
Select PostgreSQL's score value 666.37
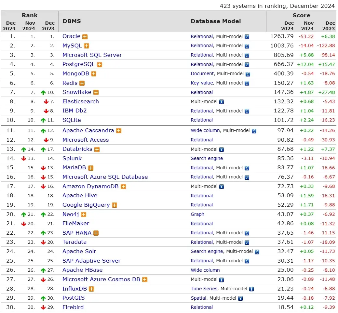(x=284, y=64)
